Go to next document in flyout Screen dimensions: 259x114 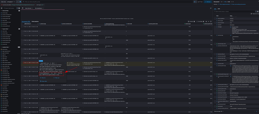pos(231,2)
